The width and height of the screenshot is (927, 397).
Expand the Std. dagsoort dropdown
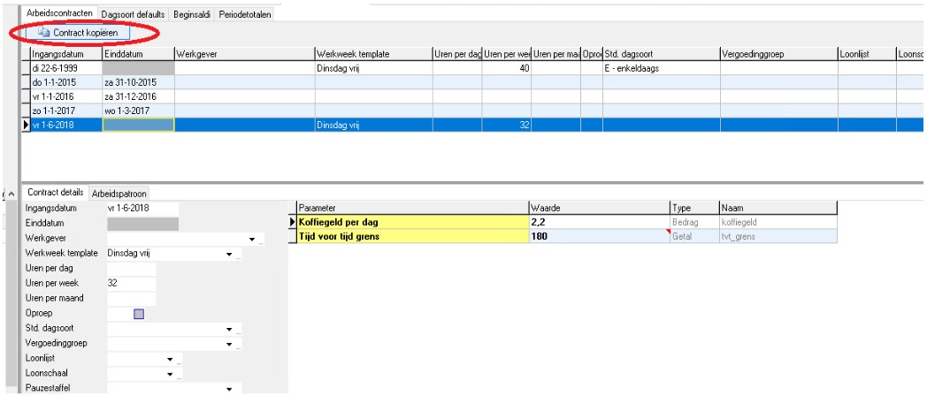229,330
